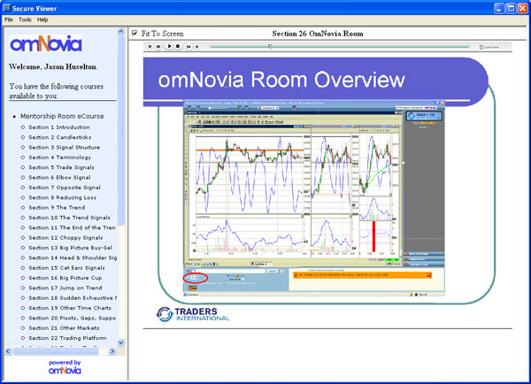The image size is (531, 384).
Task: Select Section 11 The End of the Trend
Action: coord(72,227)
